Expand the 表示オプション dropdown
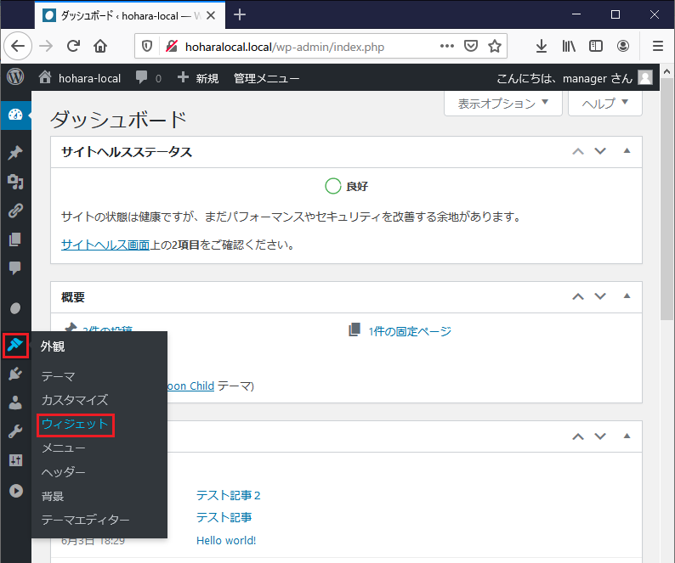Image resolution: width=675 pixels, height=563 pixels. [503, 104]
